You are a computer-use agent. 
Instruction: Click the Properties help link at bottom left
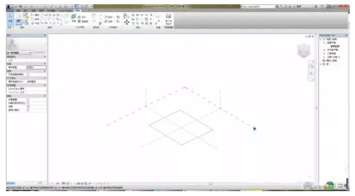click(11, 183)
